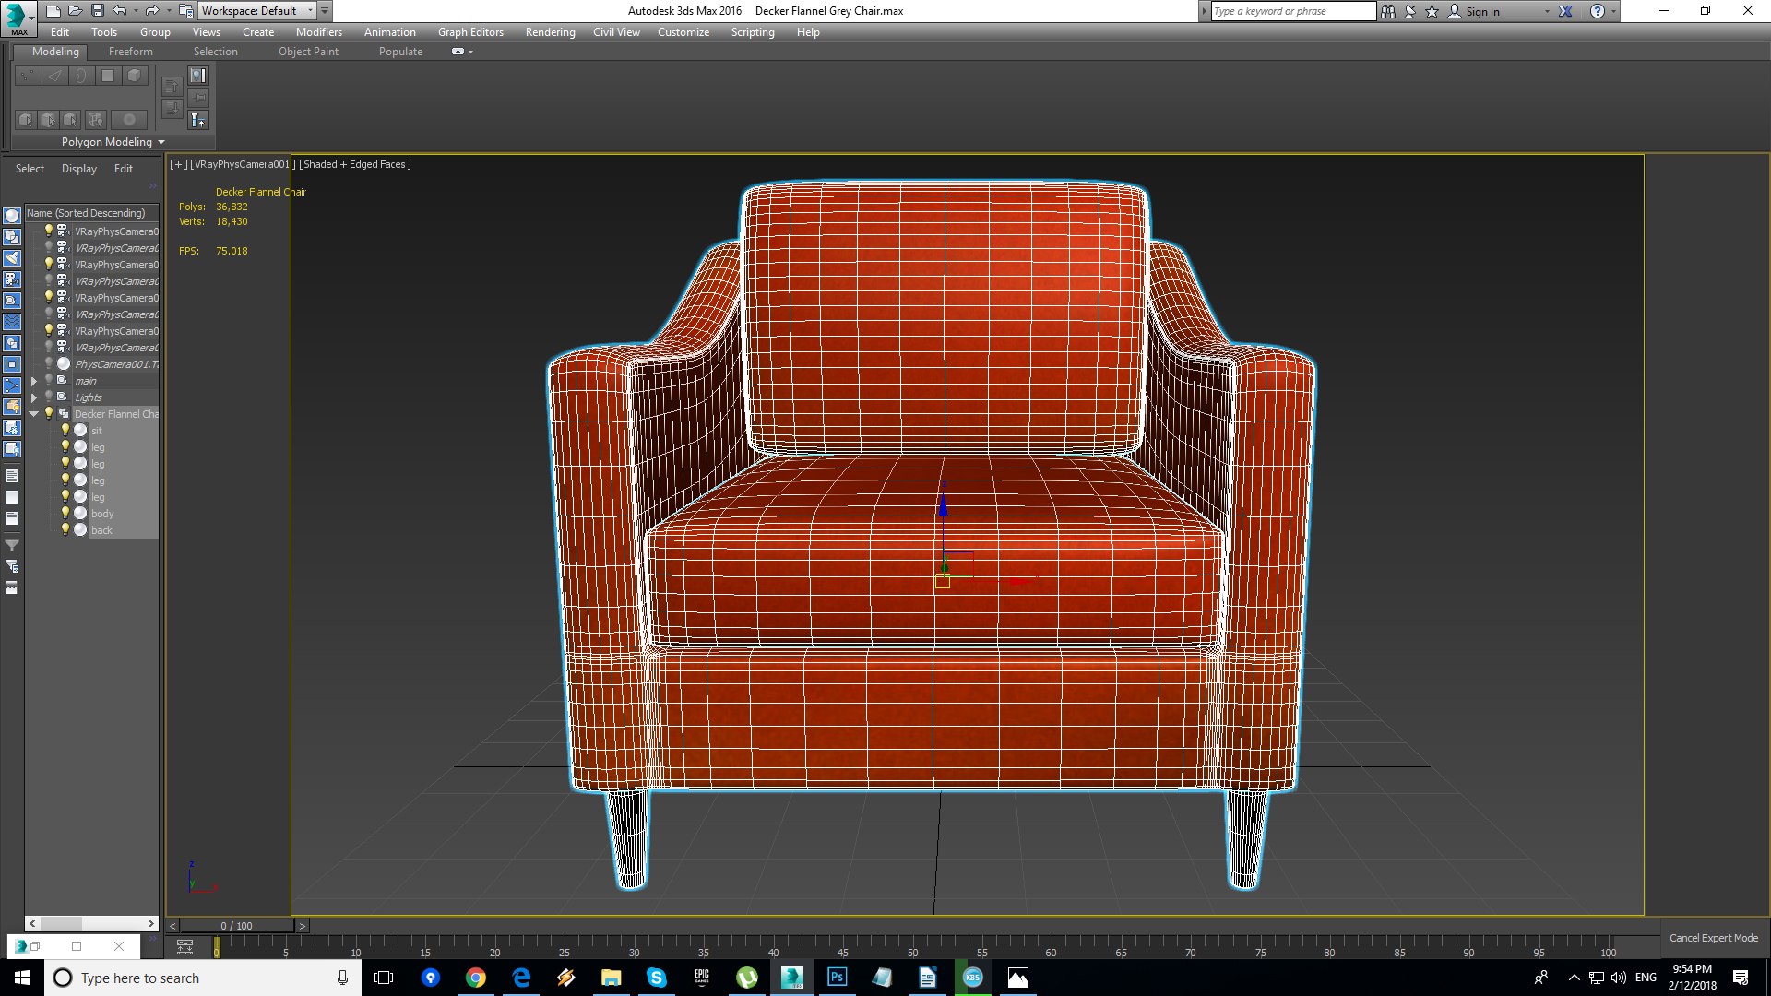Click the keyword search input field

[1293, 11]
